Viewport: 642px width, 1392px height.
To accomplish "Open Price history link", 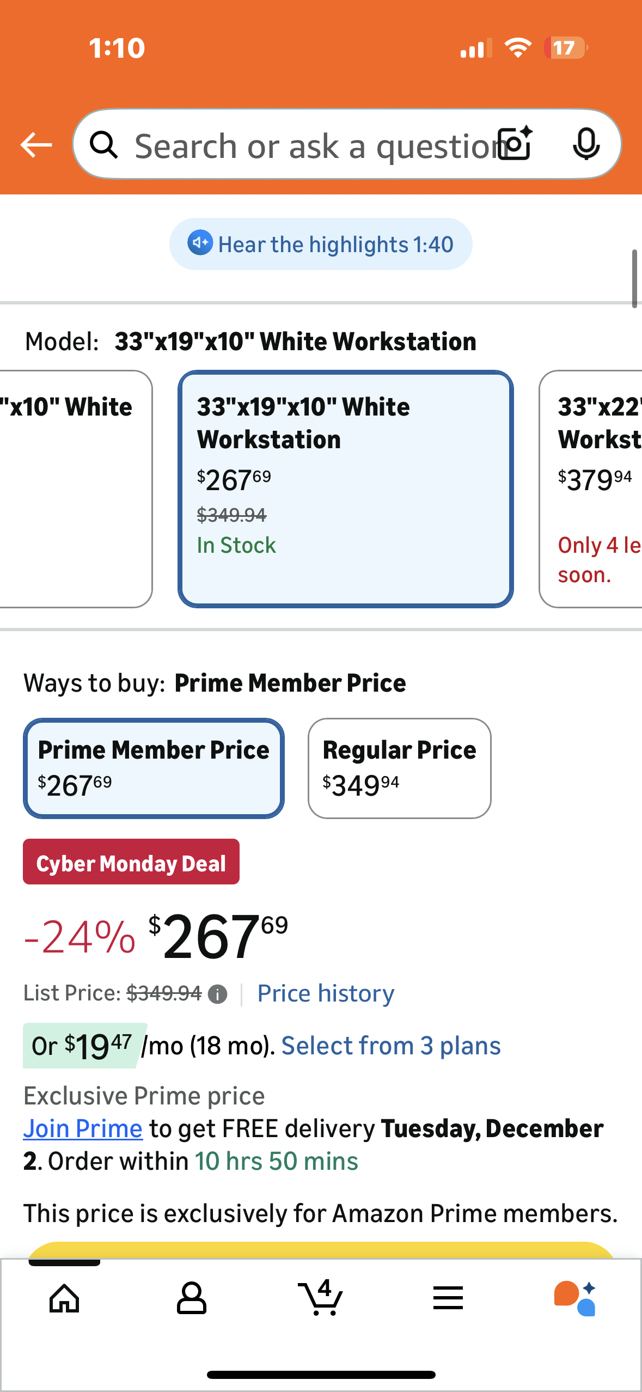I will click(x=326, y=993).
